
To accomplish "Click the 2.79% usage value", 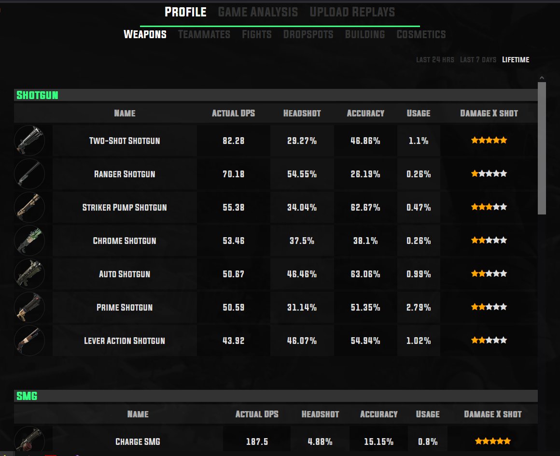I will tap(419, 307).
